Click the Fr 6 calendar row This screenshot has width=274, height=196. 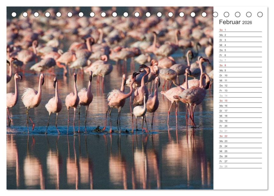[x=241, y=55]
